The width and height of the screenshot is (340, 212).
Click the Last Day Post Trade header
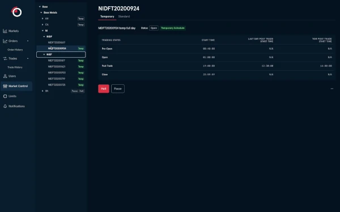pos(261,40)
